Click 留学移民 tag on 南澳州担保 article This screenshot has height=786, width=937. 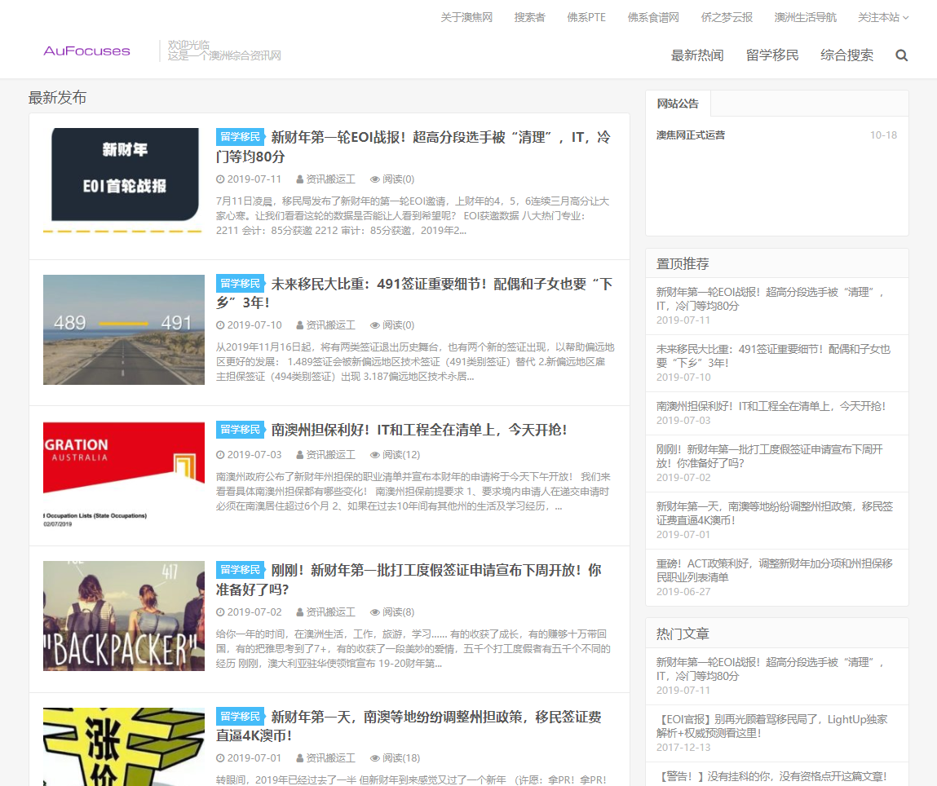point(241,430)
